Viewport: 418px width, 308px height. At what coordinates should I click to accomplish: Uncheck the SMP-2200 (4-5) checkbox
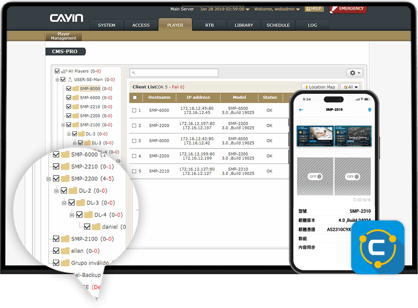point(56,178)
